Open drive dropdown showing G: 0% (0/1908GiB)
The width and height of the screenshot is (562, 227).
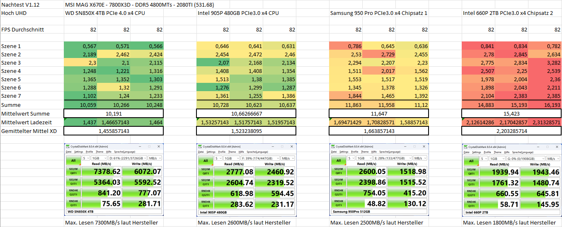click(x=525, y=158)
